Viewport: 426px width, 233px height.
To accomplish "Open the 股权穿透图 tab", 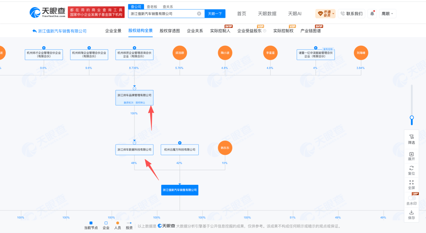I will (170, 31).
